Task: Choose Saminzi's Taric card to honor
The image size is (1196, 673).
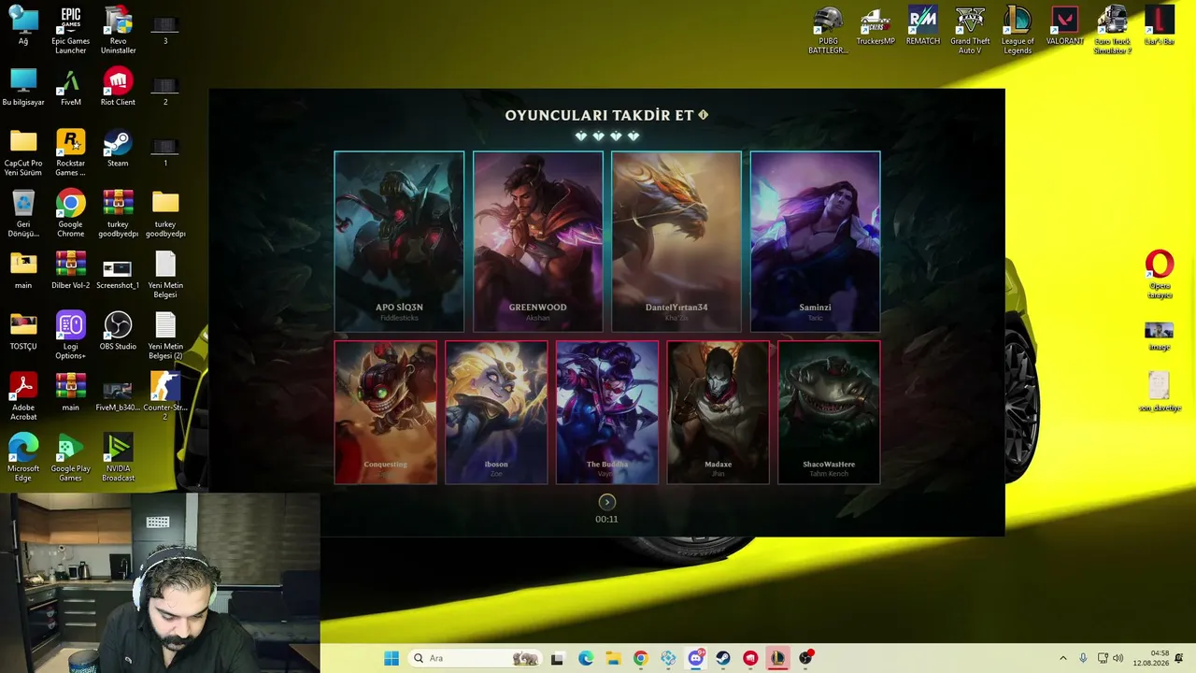Action: 815,241
